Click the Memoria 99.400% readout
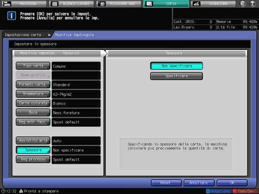The image size is (259, 194). click(x=237, y=21)
